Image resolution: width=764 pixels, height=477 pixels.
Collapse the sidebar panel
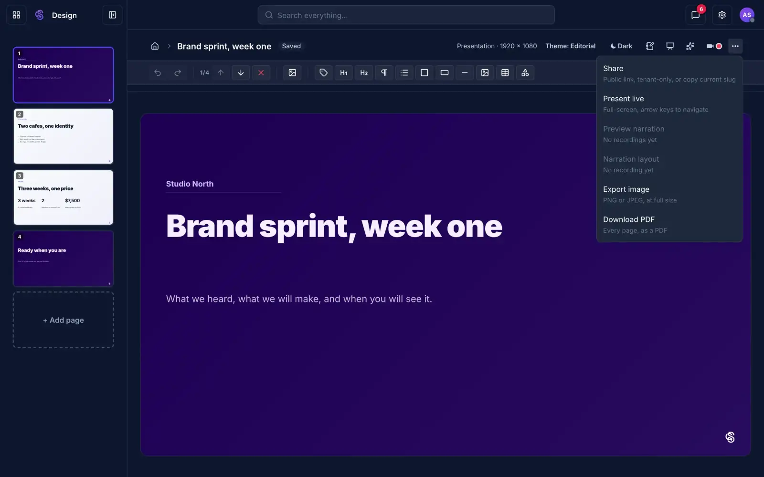click(x=113, y=15)
